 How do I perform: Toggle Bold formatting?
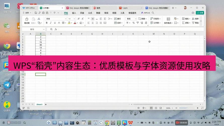pyautogui.click(x=47, y=23)
